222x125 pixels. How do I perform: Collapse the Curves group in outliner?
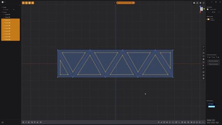pyautogui.click(x=2, y=12)
